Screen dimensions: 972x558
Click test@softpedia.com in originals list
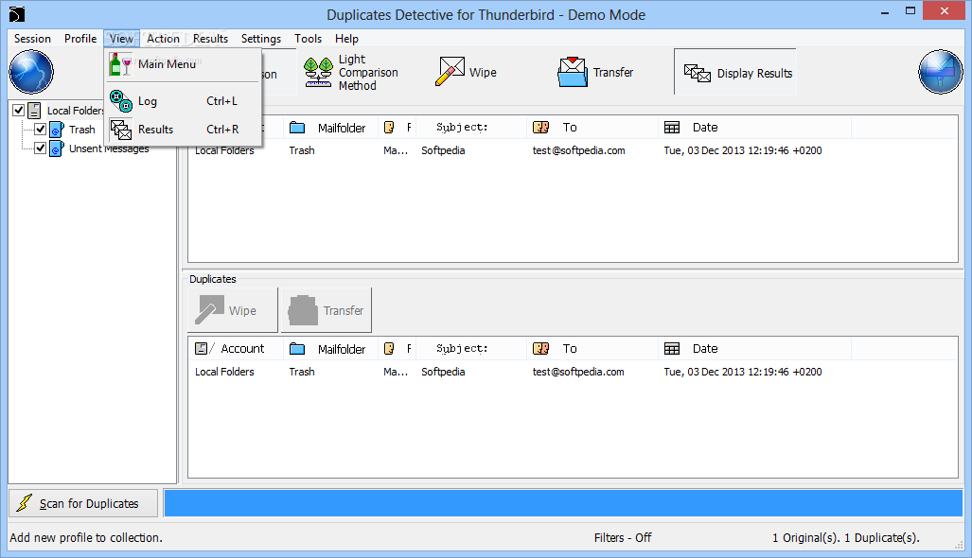pos(578,150)
